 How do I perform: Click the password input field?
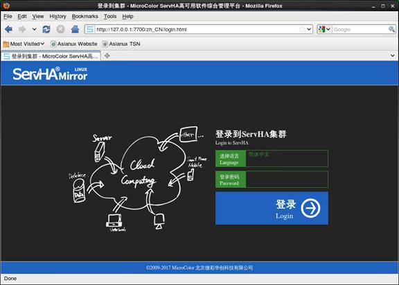pyautogui.click(x=287, y=180)
